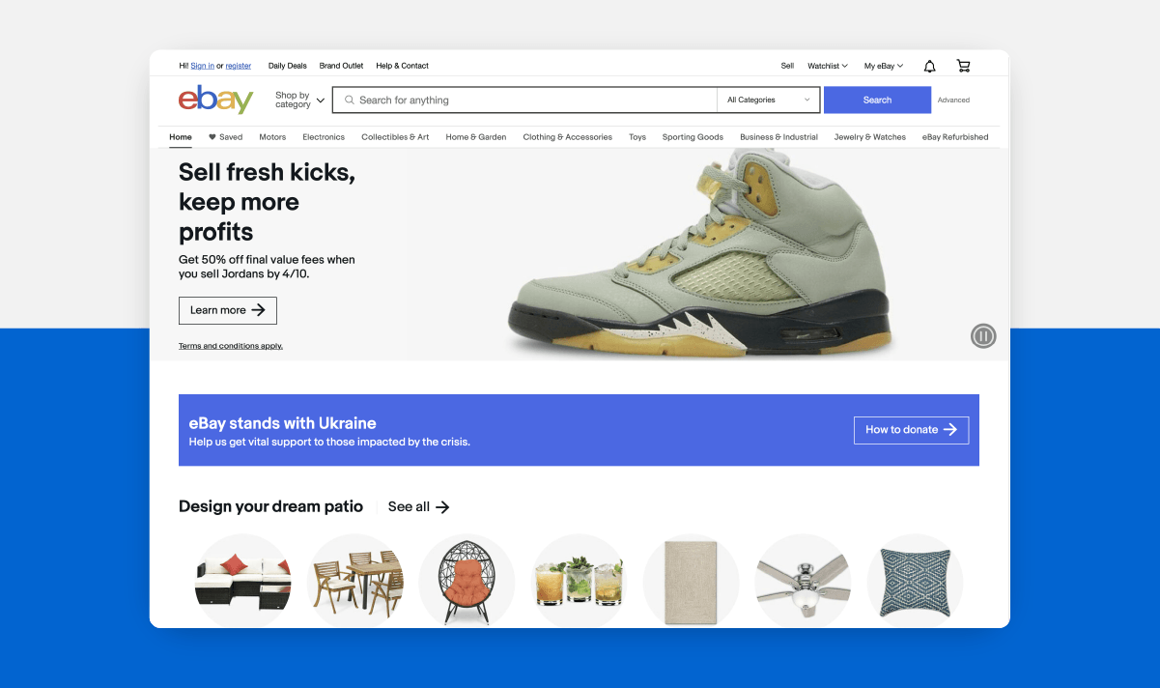Viewport: 1160px width, 688px height.
Task: Open Daily Deals
Action: coord(287,65)
